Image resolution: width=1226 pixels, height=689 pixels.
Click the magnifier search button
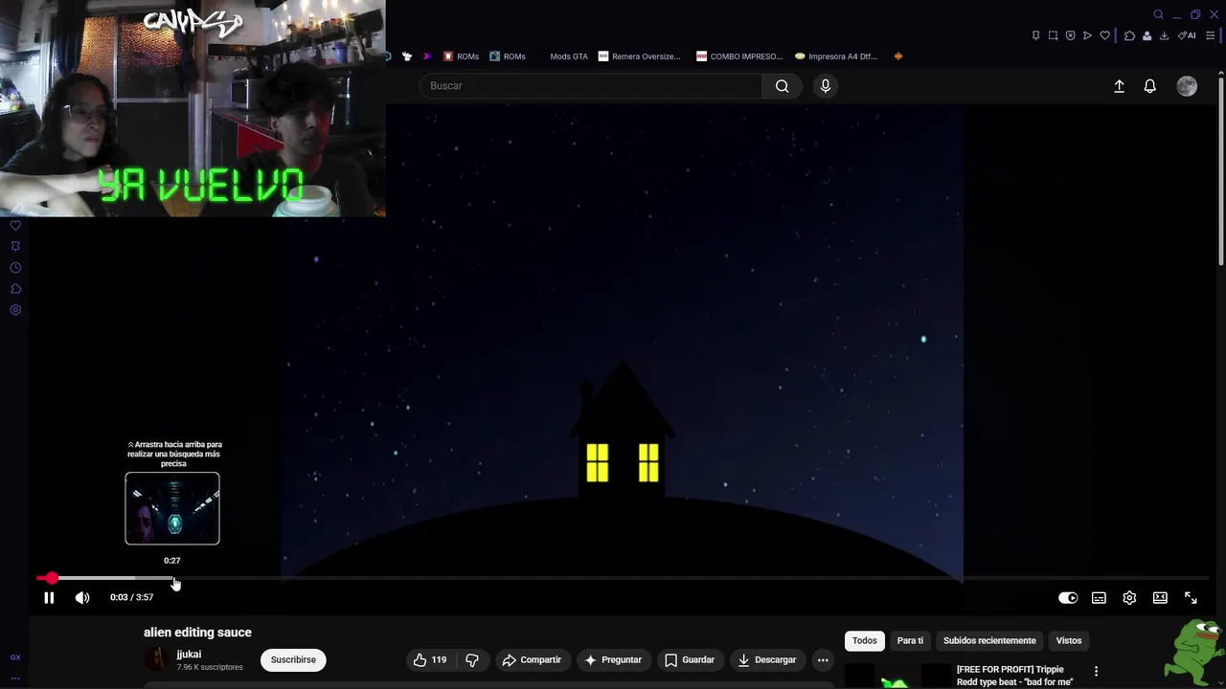[x=783, y=86]
